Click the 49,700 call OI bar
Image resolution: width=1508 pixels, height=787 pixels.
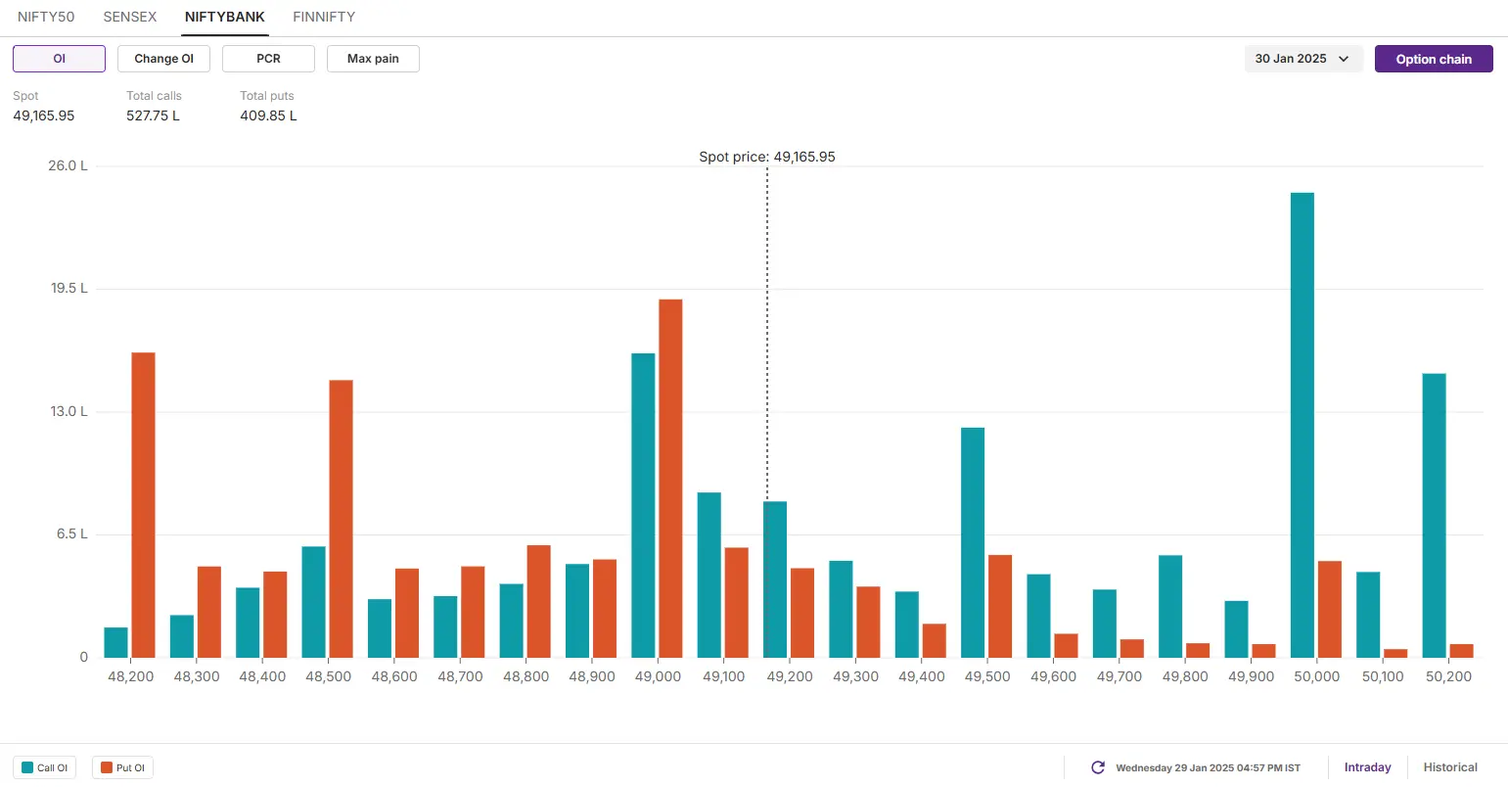click(1105, 624)
